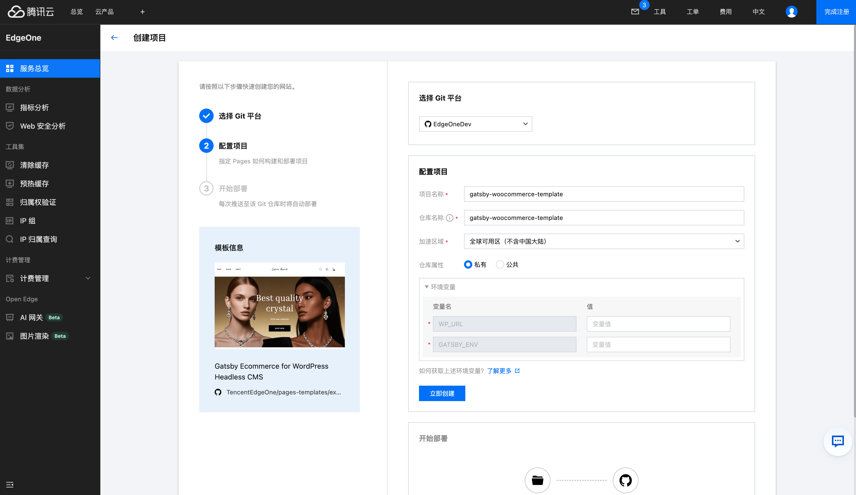Open the 加速区域 region dropdown
This screenshot has width=856, height=495.
point(604,241)
